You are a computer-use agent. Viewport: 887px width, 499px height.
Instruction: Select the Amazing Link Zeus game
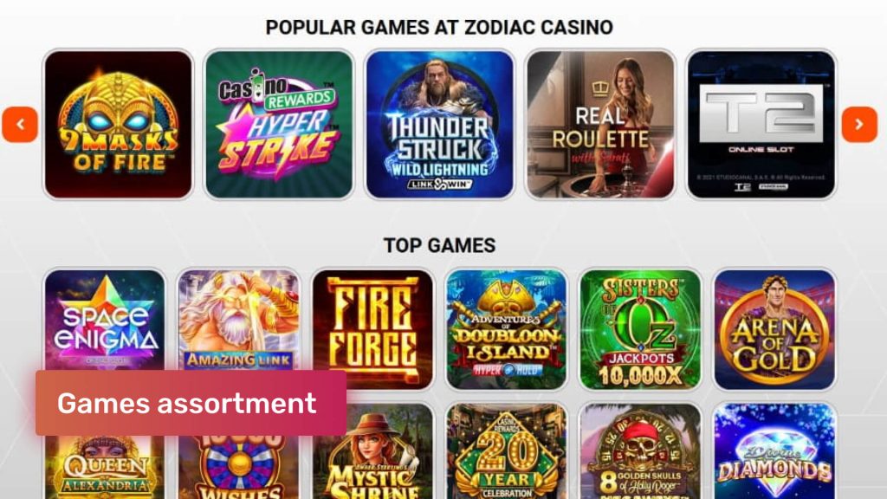click(x=239, y=320)
